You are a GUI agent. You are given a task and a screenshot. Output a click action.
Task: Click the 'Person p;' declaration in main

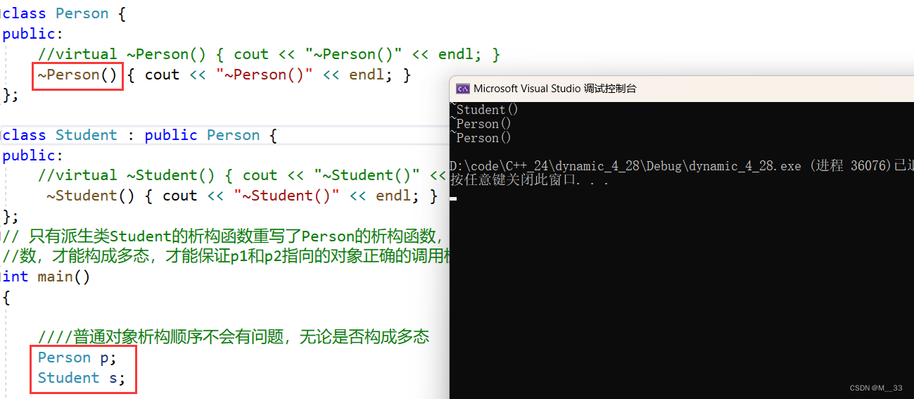[77, 357]
